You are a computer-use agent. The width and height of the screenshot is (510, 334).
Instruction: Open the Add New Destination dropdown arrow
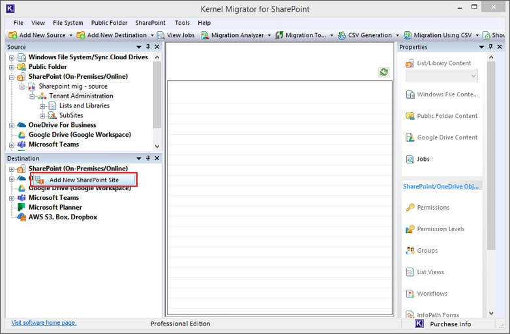tap(152, 35)
